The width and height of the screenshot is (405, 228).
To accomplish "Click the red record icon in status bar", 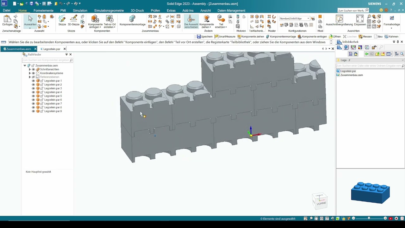I will (x=396, y=218).
